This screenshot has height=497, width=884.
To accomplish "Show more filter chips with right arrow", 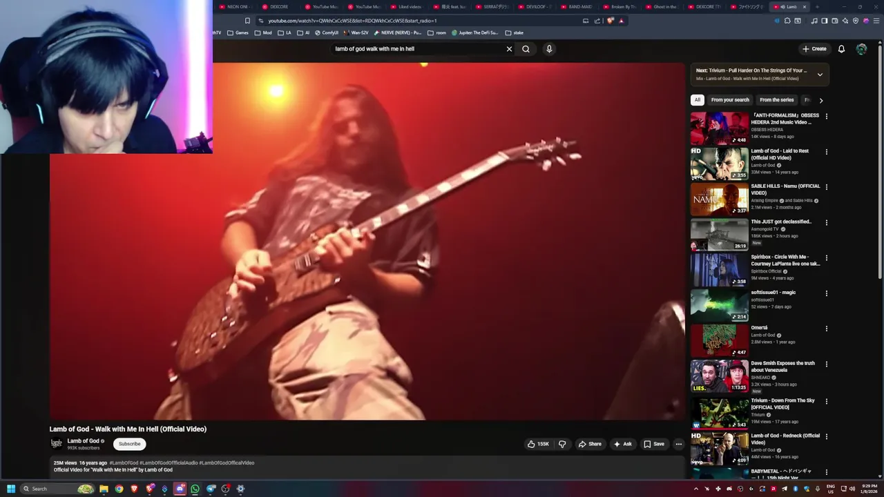I will tap(820, 100).
